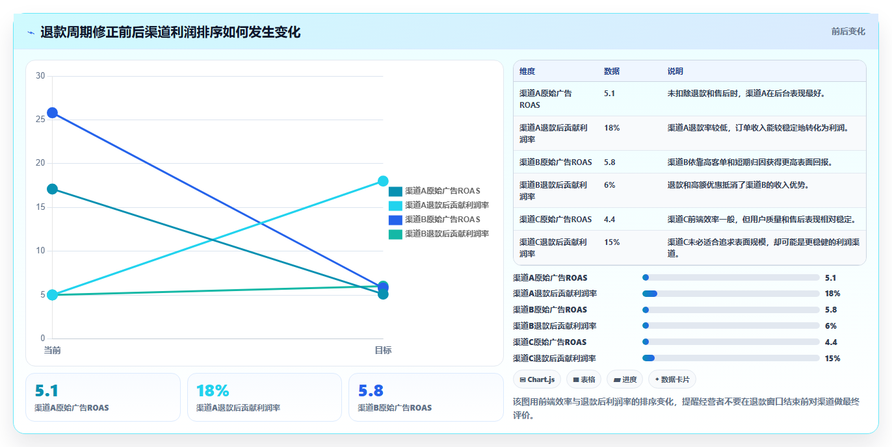Viewport: 892px width, 447px height.
Task: Click progress bar for 渠道B退款后贡献利润率
Action: tap(731, 326)
